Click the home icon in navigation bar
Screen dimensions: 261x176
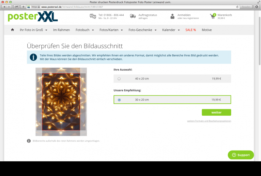(12, 30)
